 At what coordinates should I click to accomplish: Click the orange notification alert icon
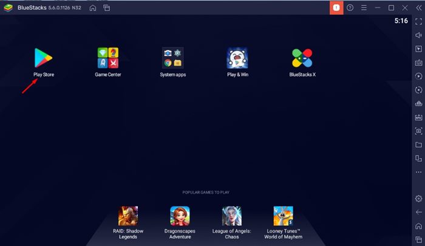coord(336,8)
